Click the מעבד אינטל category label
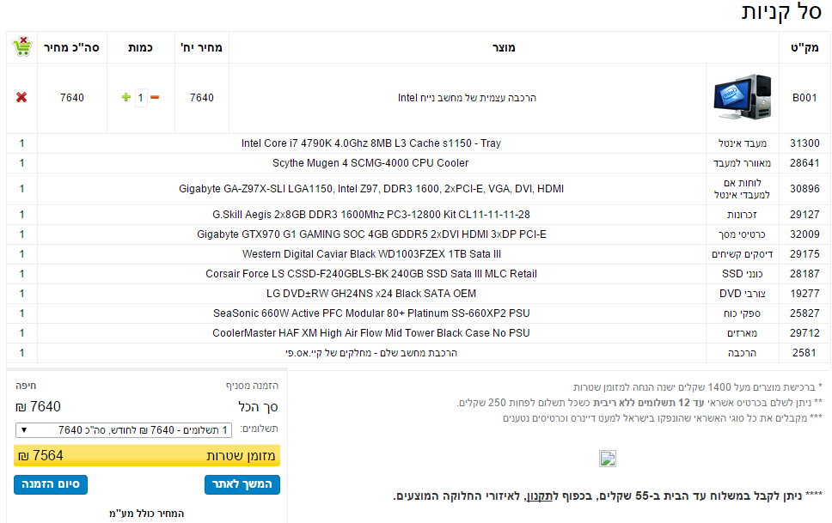The width and height of the screenshot is (832, 523). tap(743, 143)
